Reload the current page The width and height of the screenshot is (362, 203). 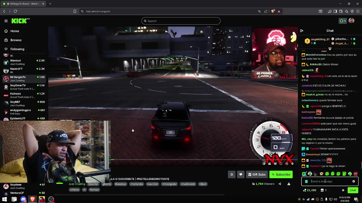pyautogui.click(x=15, y=11)
